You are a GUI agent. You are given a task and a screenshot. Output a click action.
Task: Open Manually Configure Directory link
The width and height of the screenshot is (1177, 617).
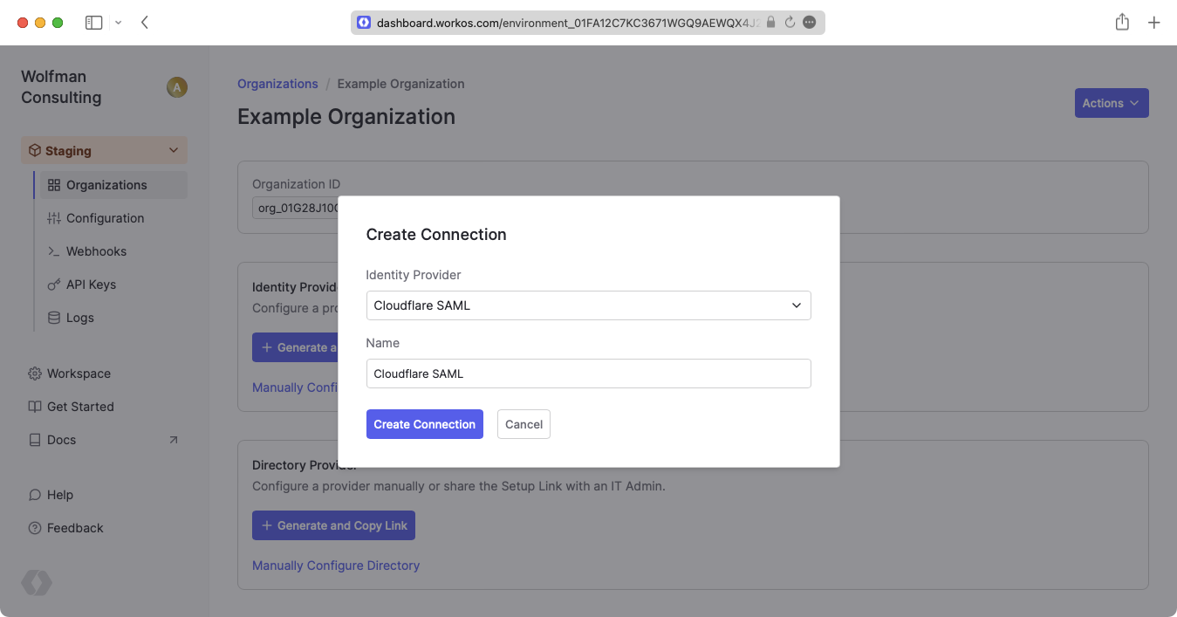click(336, 566)
